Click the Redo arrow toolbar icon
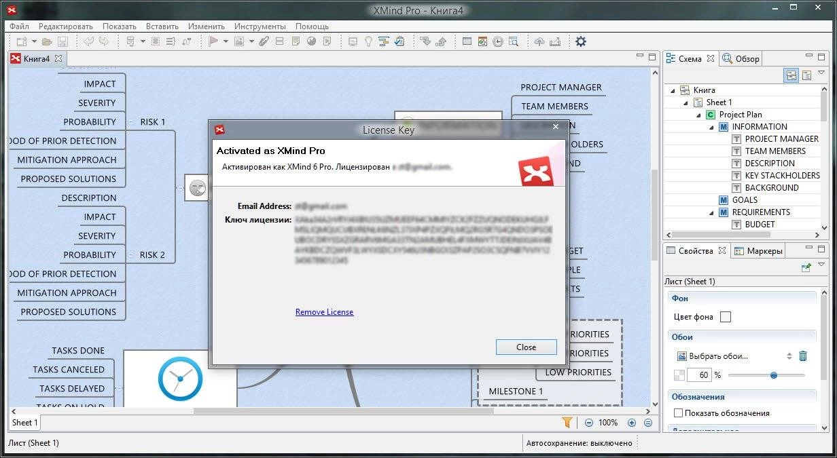This screenshot has height=458, width=837. pos(104,41)
